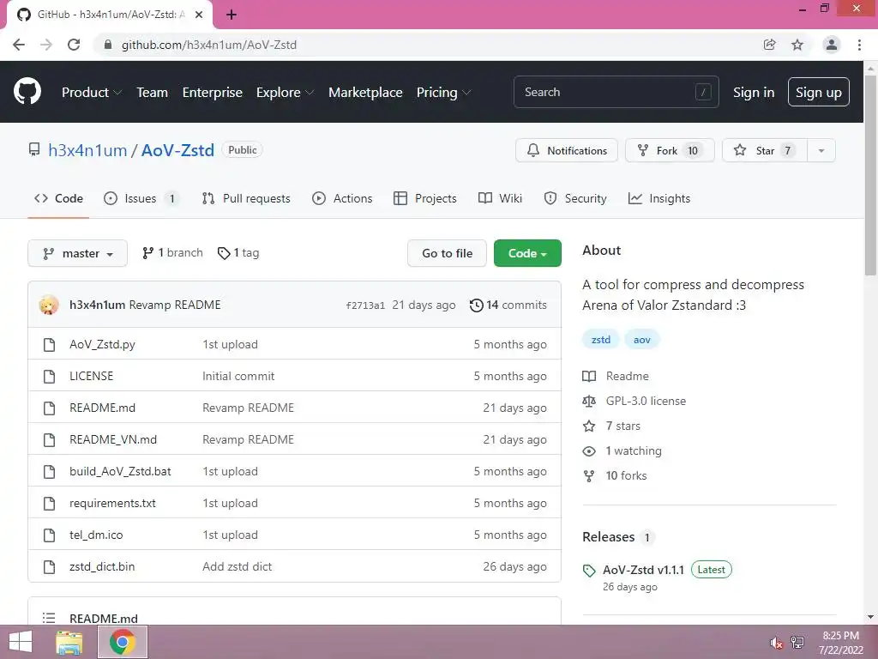Open Chrome's three-dot menu
Screen dimensions: 878x659
click(859, 45)
